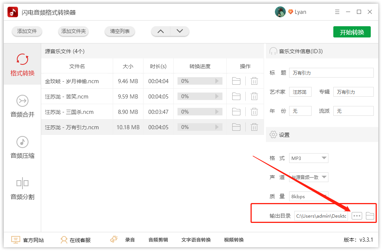The width and height of the screenshot is (382, 251).
Task: Start conversion play arrow for 三国杀.ncm
Action: point(216,112)
